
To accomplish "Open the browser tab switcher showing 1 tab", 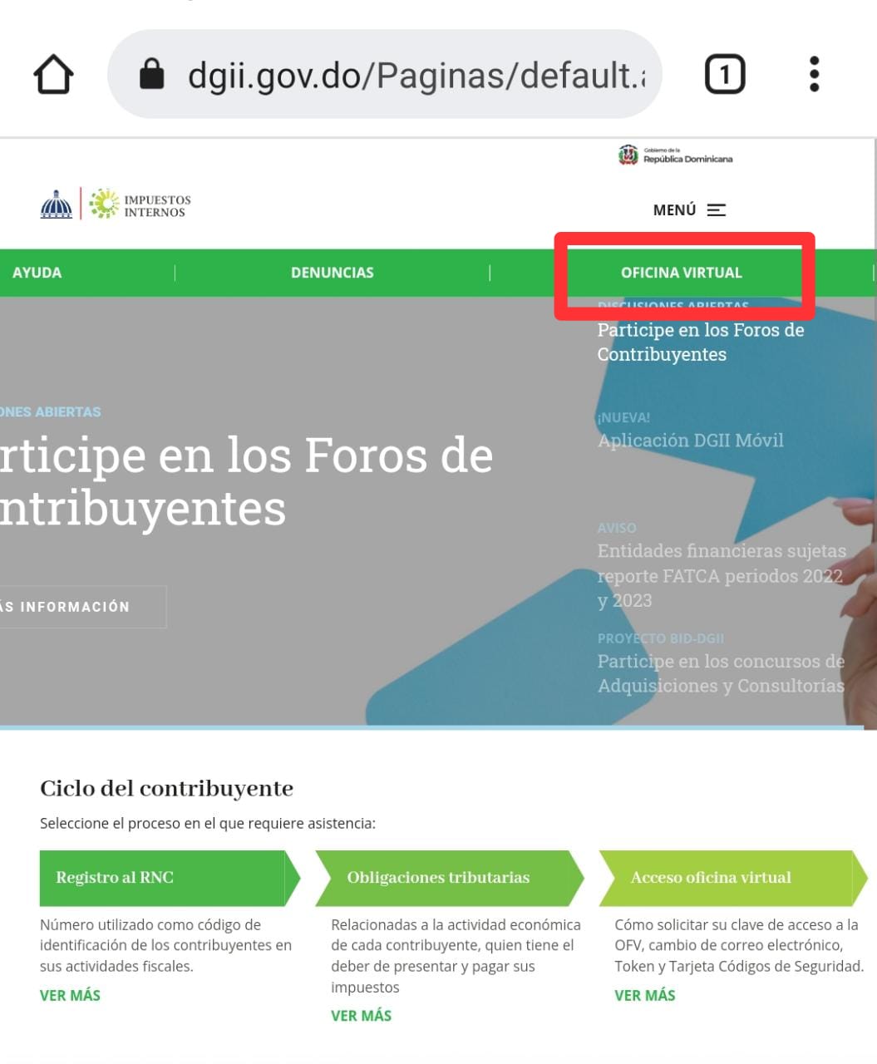I will tap(724, 73).
